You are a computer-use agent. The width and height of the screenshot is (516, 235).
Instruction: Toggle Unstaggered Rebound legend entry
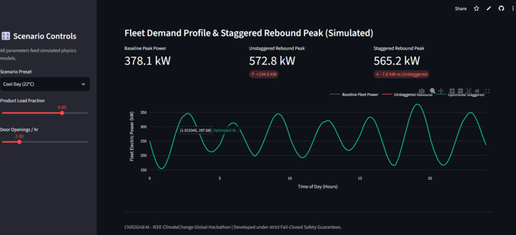(408, 95)
